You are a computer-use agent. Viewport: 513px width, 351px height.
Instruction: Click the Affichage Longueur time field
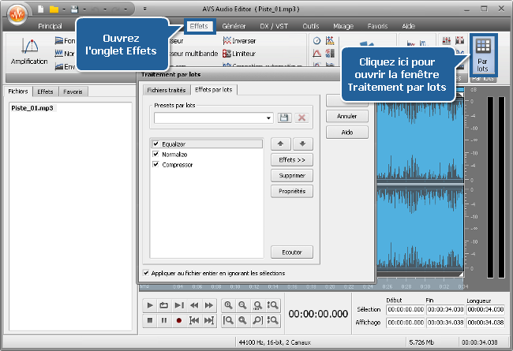[x=485, y=323]
